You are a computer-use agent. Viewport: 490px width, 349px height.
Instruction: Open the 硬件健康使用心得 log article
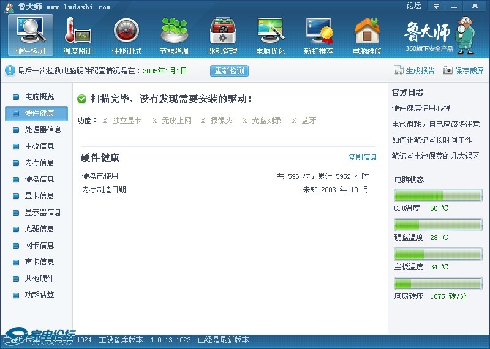pos(421,108)
